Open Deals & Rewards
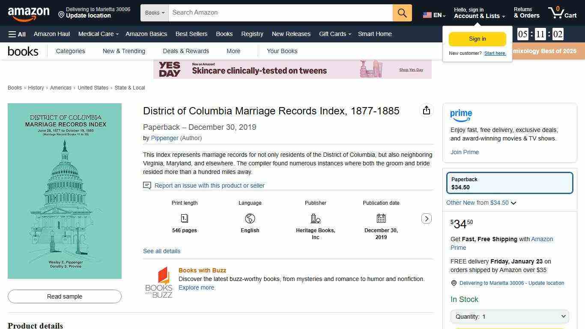 click(186, 51)
